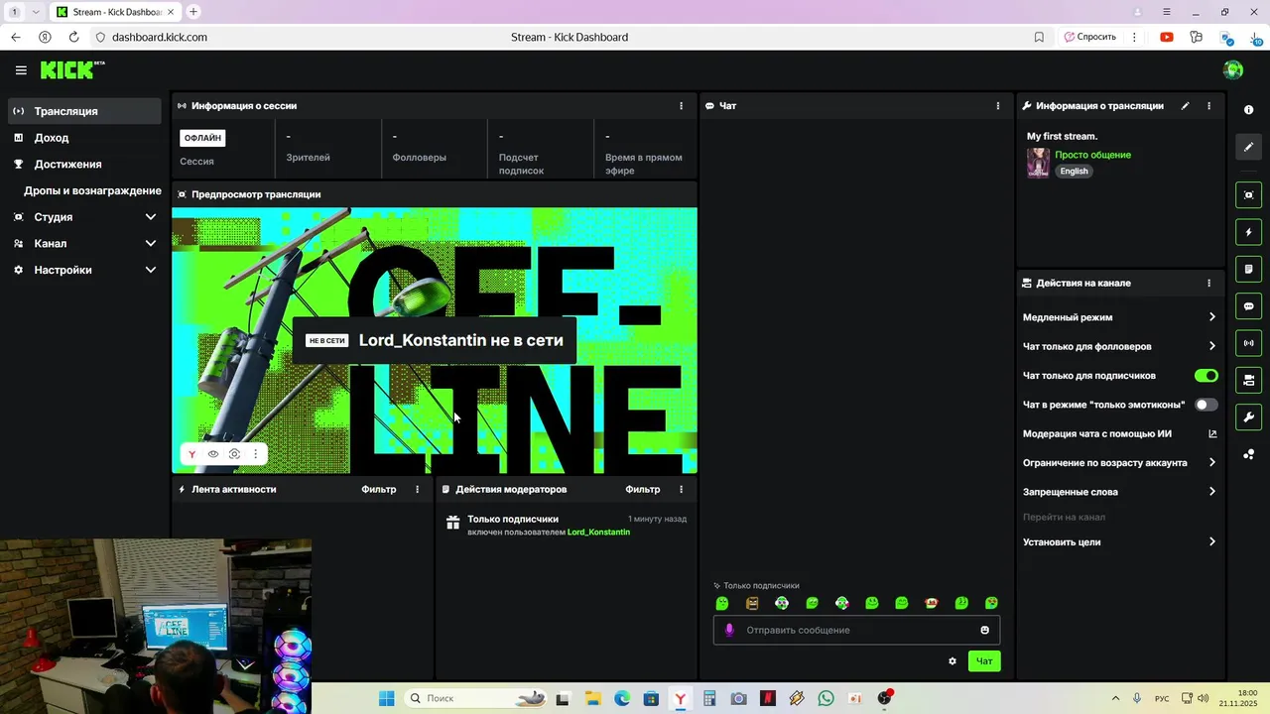Viewport: 1270px width, 714px height.
Task: Click the three-dots cluster icon at sidebar bottom
Action: click(x=1249, y=454)
